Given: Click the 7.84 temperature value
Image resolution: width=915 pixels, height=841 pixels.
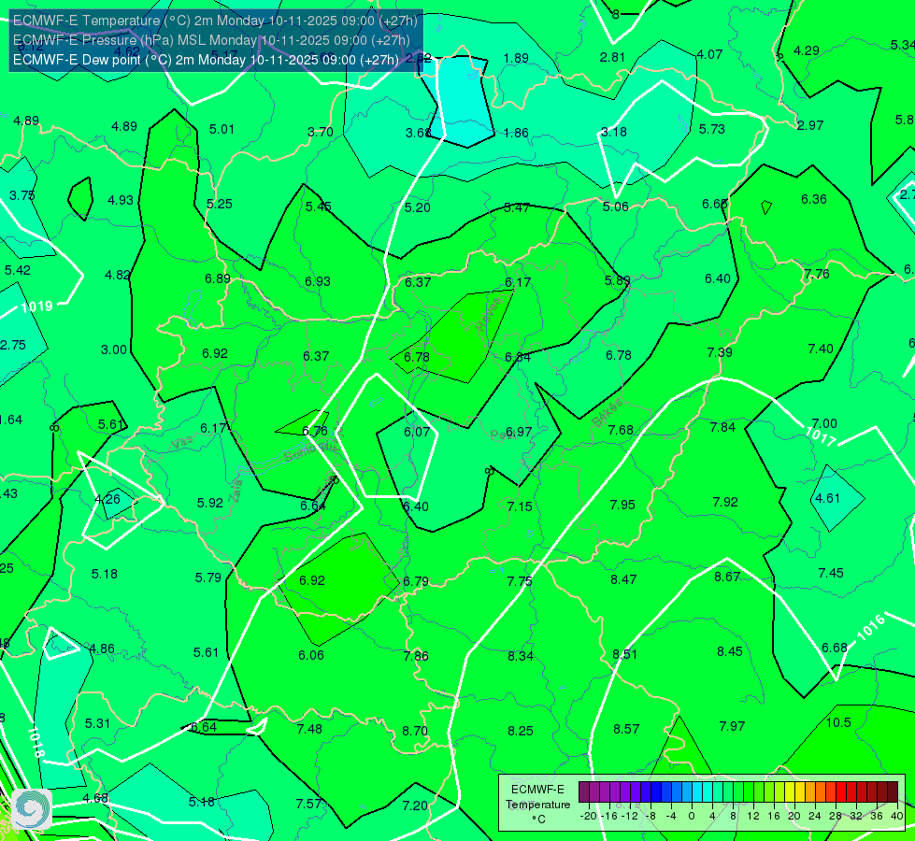Looking at the screenshot, I should pos(722,427).
